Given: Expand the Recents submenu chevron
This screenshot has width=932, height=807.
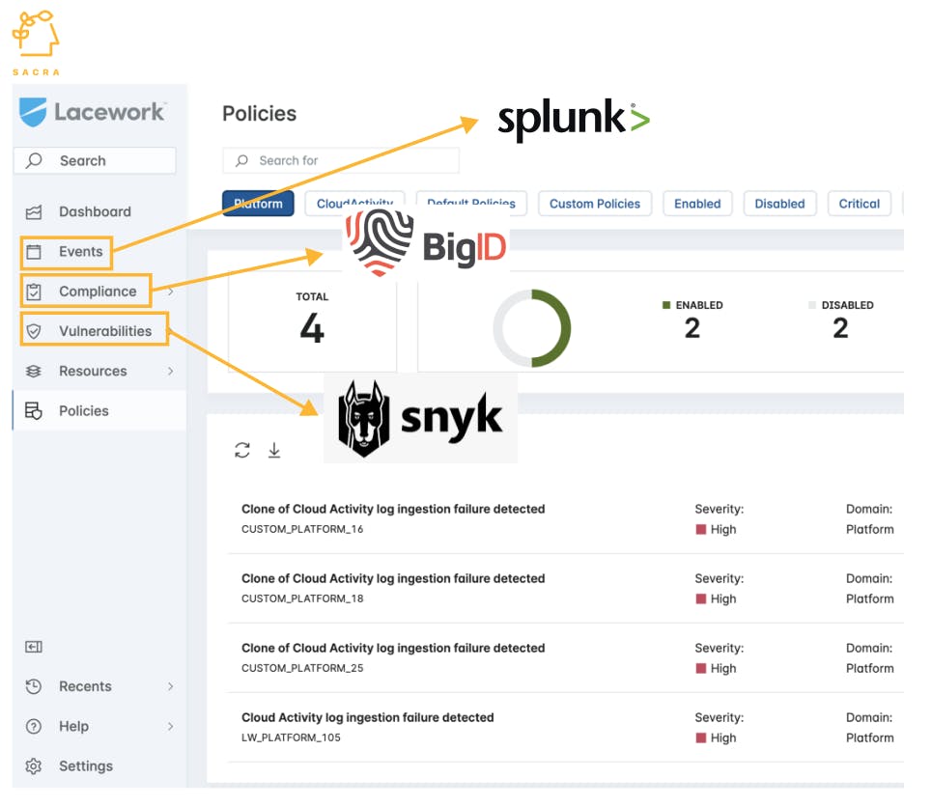Looking at the screenshot, I should coord(171,687).
